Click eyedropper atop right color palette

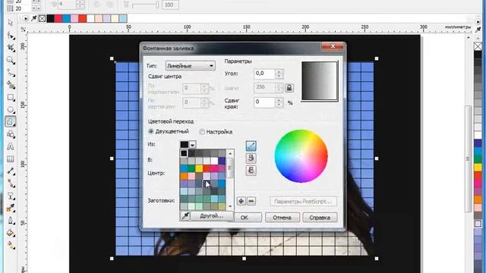pos(478,30)
